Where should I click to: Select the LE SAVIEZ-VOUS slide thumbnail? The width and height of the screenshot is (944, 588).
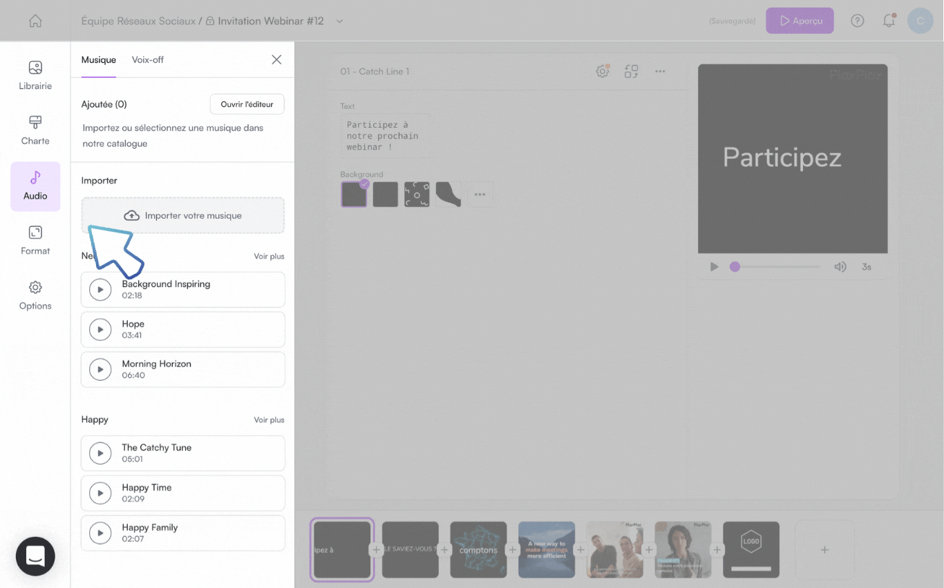tap(410, 549)
